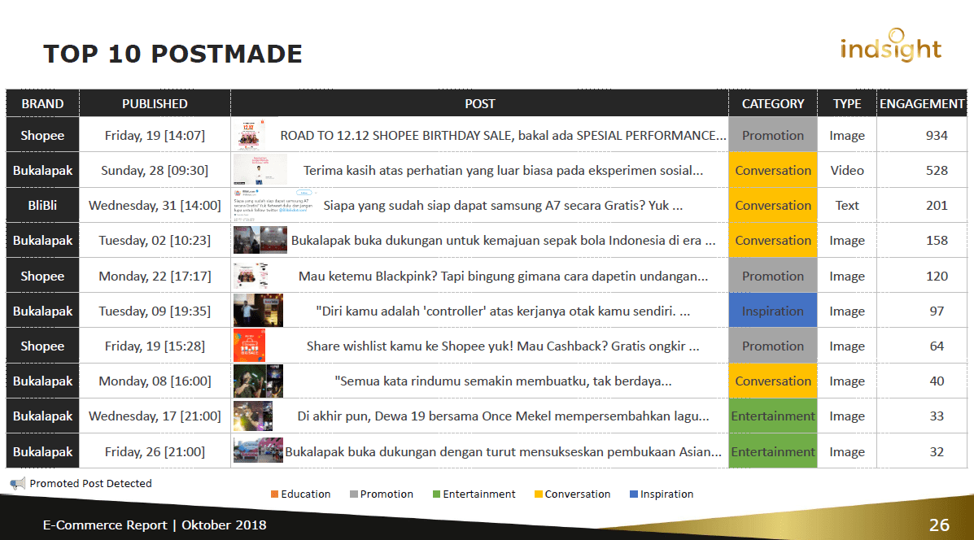Viewport: 974px width, 540px height.
Task: Click the indsight logo
Action: click(x=891, y=46)
